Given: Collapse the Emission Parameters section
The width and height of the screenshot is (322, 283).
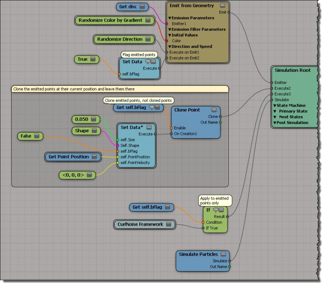Looking at the screenshot, I should point(170,18).
